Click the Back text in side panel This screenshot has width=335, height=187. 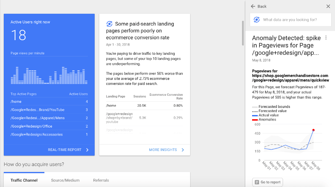pos(262,6)
